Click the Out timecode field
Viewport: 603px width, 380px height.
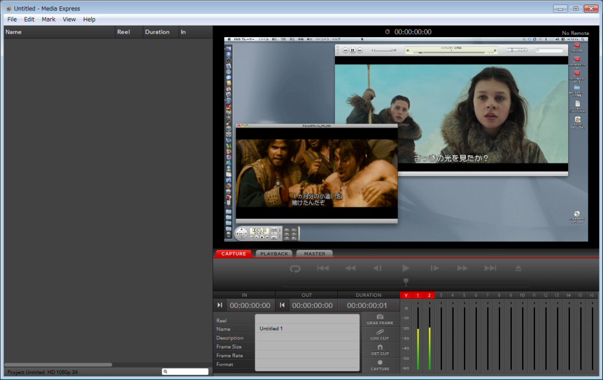312,306
